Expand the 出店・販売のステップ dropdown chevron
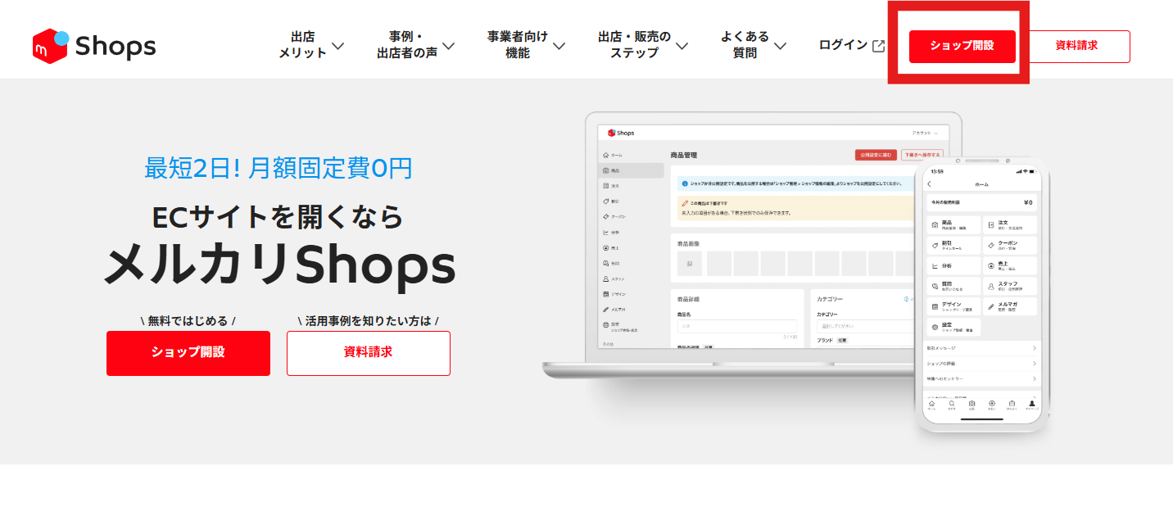1173x507 pixels. [682, 46]
